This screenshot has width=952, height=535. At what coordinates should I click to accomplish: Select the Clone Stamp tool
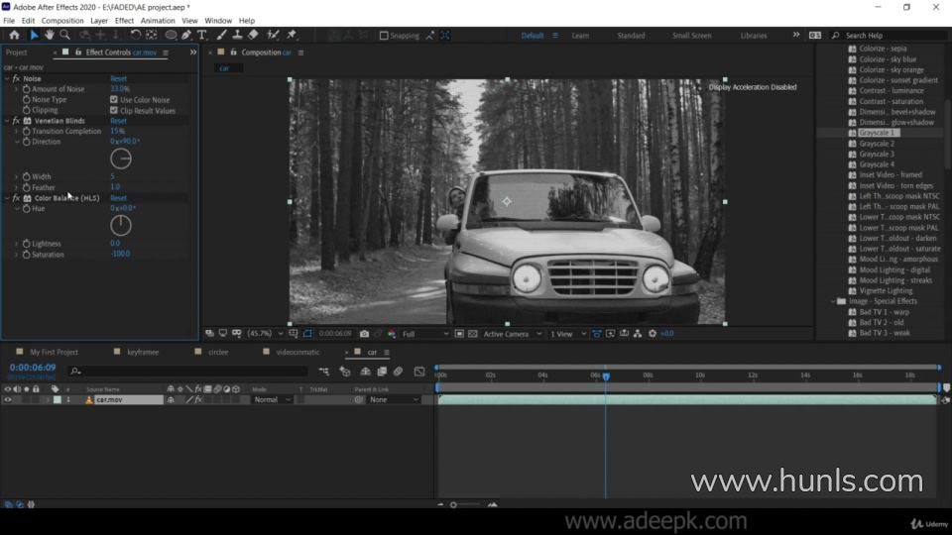pyautogui.click(x=237, y=35)
